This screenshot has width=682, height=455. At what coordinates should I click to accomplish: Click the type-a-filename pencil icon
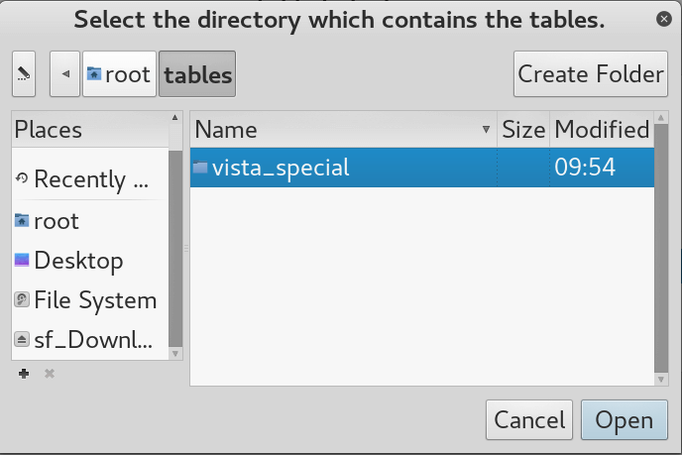pyautogui.click(x=24, y=74)
